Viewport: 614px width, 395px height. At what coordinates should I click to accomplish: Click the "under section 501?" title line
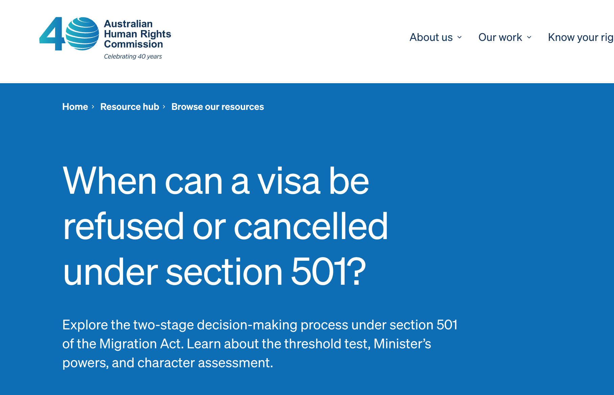[214, 272]
